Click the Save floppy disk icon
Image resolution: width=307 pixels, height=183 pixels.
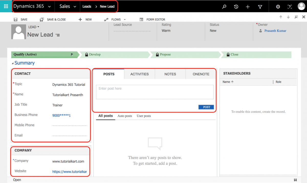(x=16, y=19)
